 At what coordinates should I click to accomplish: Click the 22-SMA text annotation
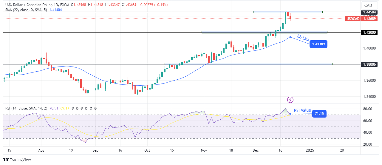click(303, 37)
